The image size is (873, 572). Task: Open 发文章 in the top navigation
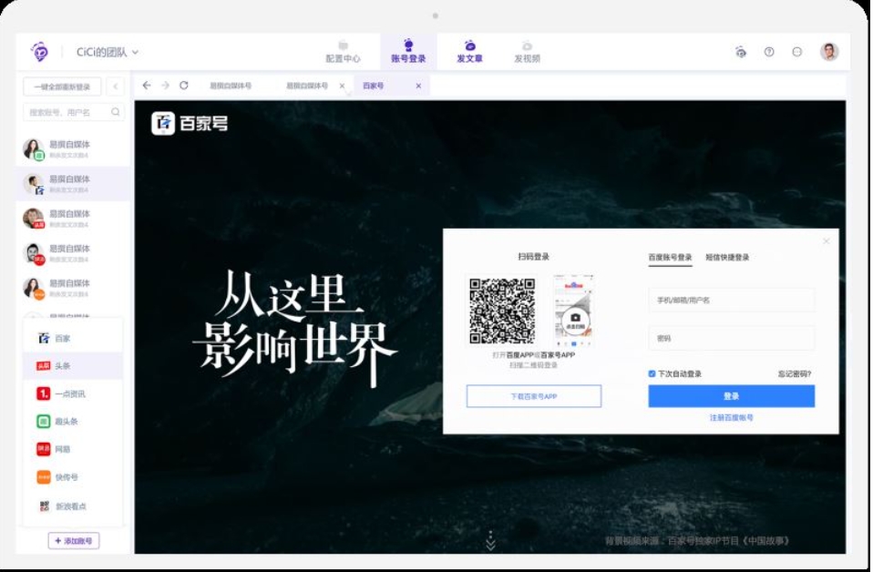469,52
